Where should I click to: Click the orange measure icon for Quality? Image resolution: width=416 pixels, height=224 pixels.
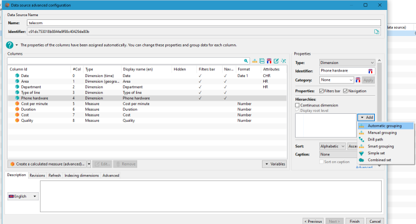17,120
